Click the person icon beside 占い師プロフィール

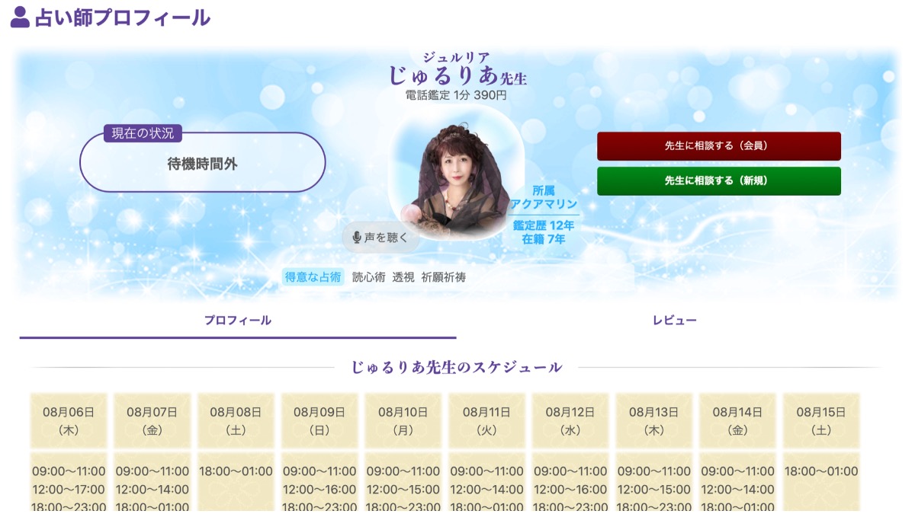click(x=20, y=17)
